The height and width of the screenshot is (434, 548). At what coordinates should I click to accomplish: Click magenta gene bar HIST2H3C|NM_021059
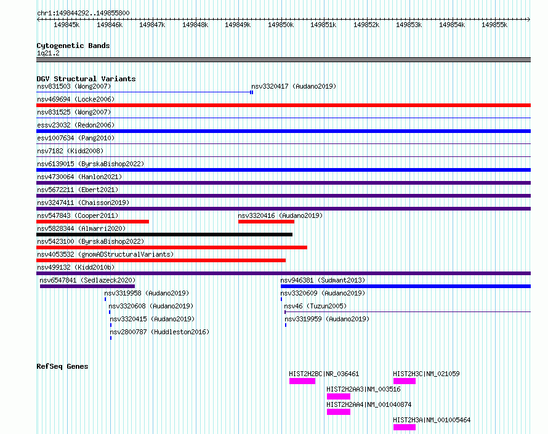(405, 381)
